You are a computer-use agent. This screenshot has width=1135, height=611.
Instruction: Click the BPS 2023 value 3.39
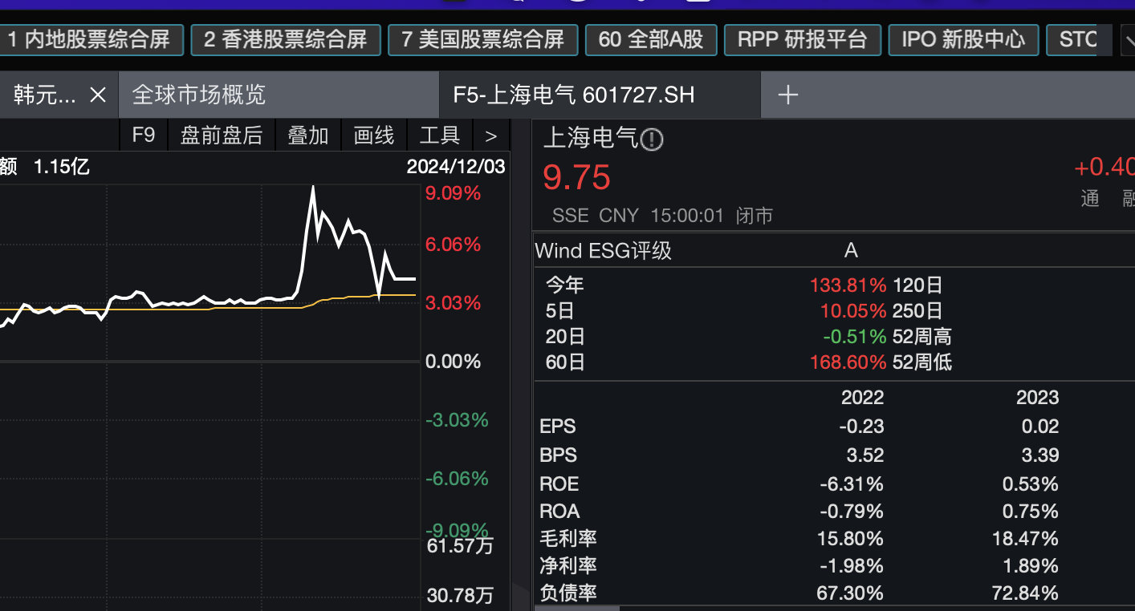point(1040,455)
